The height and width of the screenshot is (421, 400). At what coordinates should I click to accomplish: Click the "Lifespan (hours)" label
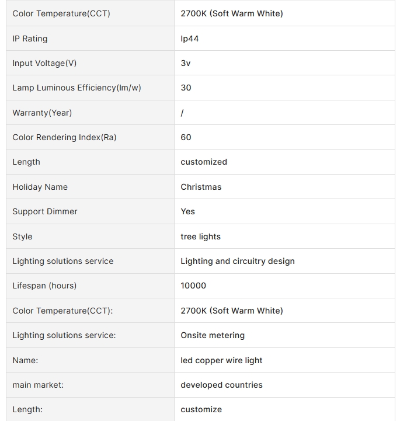[44, 286]
